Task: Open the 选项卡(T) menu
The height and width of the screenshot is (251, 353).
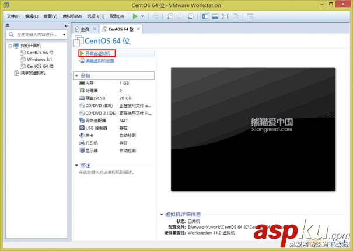Action: coord(96,16)
